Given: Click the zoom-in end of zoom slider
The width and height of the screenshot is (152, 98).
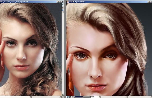Looking at the screenshot, I should 90,97.
